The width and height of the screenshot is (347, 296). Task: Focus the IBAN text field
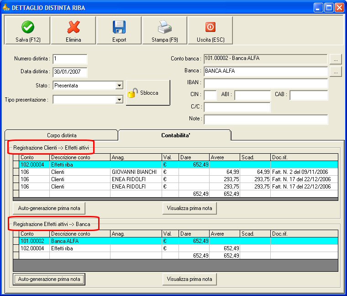click(x=266, y=84)
